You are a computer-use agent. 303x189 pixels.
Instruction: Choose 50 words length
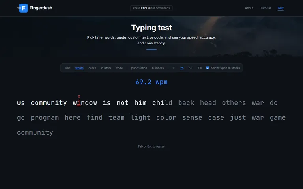[x=190, y=68]
